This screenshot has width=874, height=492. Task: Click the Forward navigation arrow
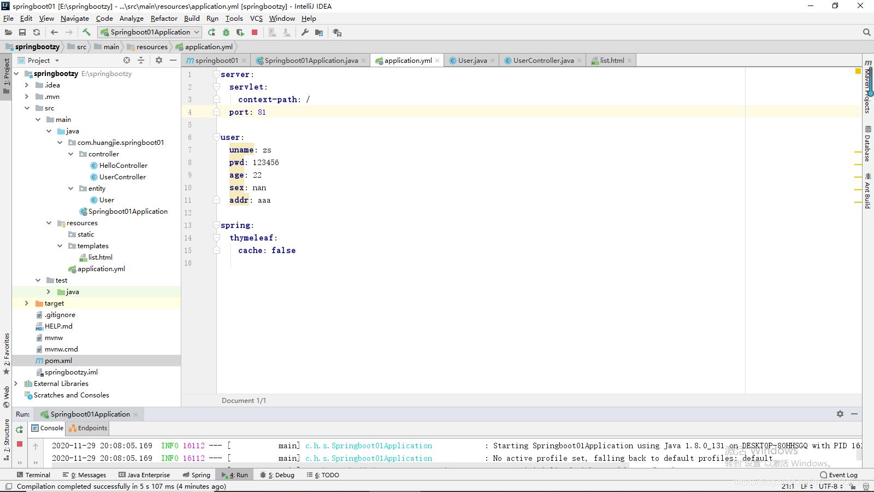point(69,32)
